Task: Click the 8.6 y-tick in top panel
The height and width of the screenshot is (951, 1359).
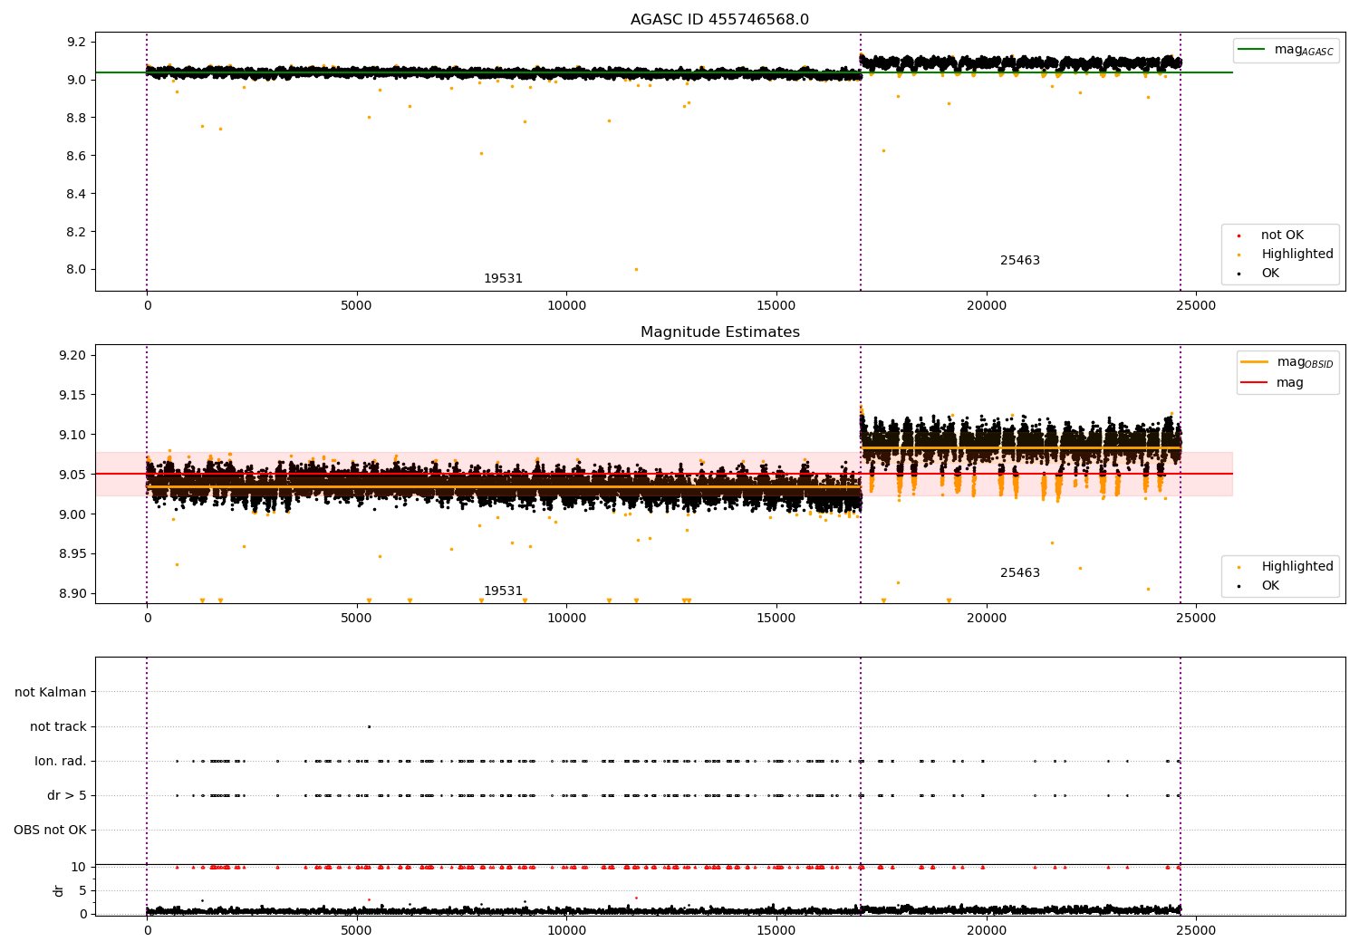Action: click(x=76, y=156)
